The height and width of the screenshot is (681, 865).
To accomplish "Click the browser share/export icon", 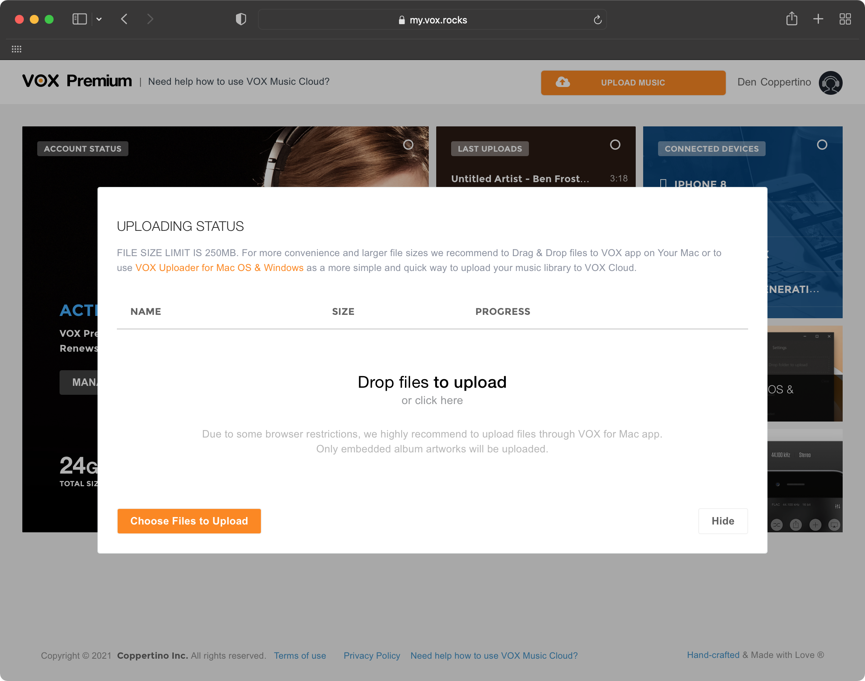I will point(792,19).
